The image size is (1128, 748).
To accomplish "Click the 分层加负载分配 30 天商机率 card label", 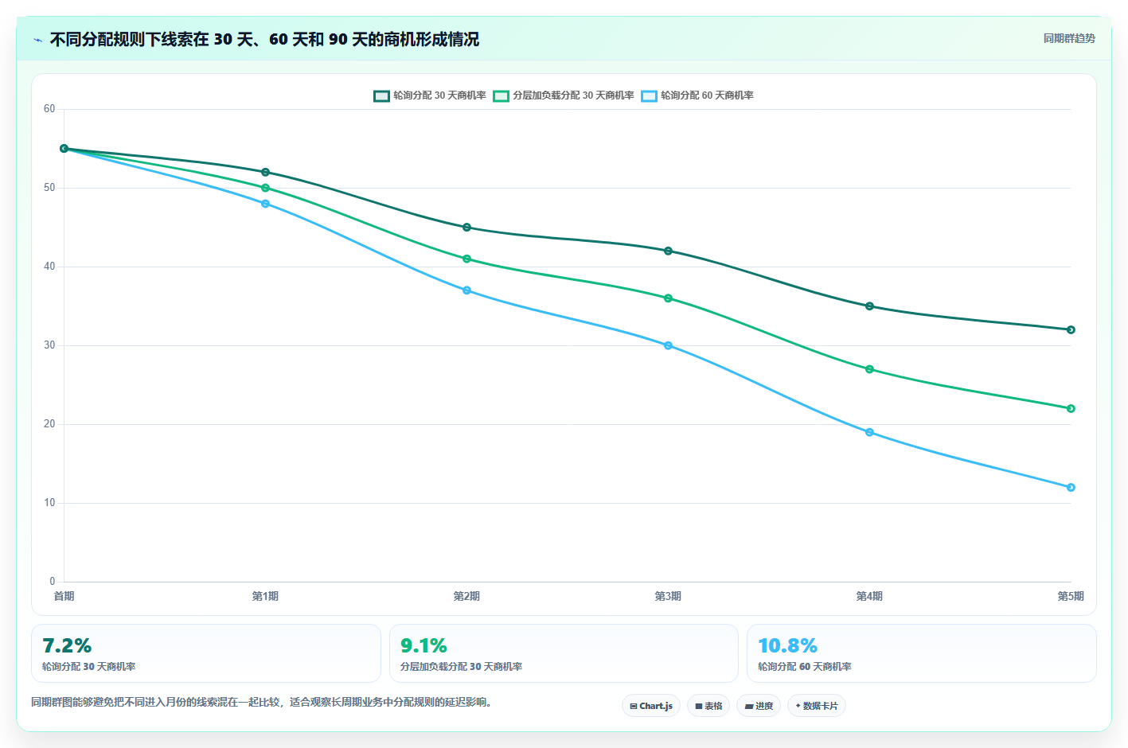I will [462, 667].
